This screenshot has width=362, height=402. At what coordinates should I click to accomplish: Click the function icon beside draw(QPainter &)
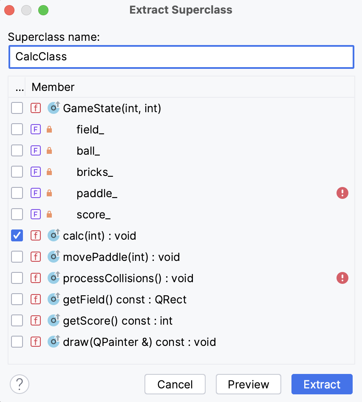pyautogui.click(x=36, y=342)
